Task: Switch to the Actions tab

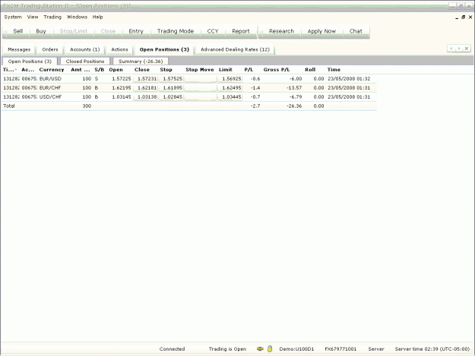Action: click(x=119, y=49)
